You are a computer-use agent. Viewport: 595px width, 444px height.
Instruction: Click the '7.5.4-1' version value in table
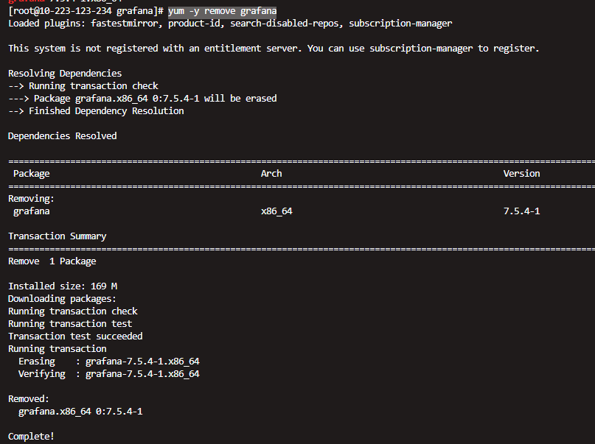point(521,211)
